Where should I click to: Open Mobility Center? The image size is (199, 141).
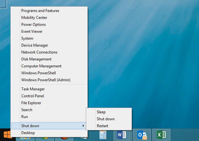pos(49,18)
